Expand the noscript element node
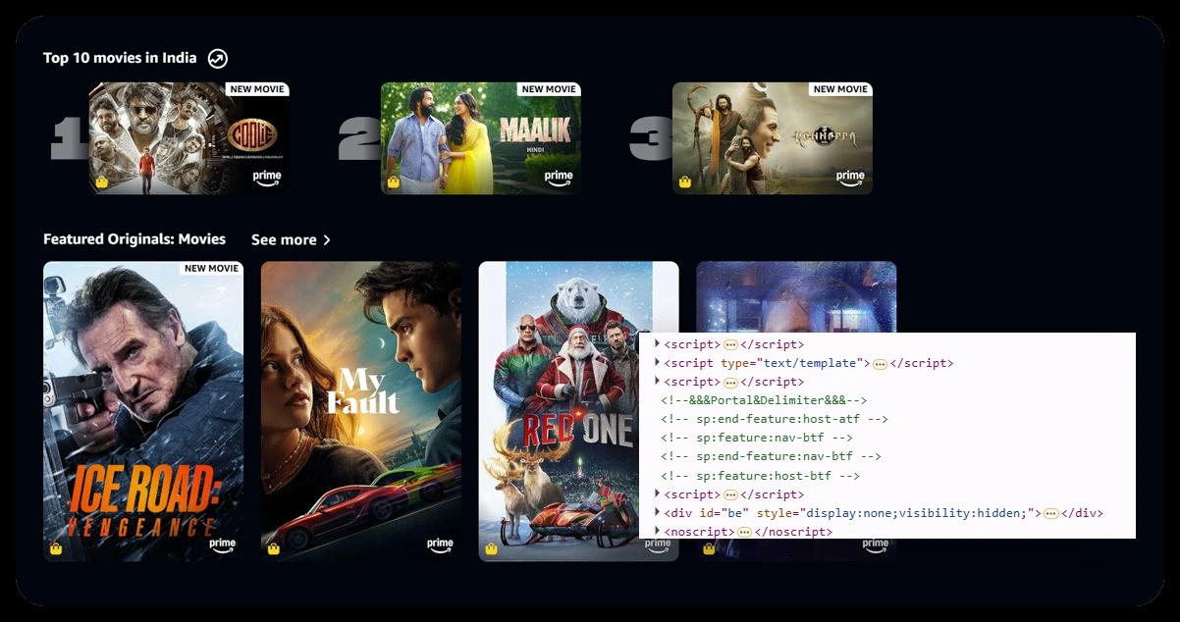The height and width of the screenshot is (622, 1180). coord(657,532)
